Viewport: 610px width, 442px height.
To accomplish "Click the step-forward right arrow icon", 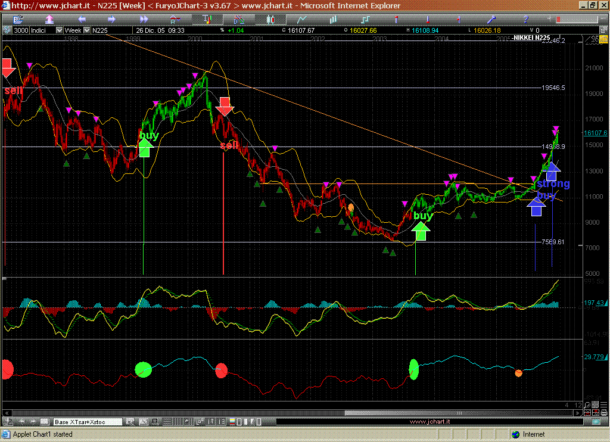I will pyautogui.click(x=113, y=18).
